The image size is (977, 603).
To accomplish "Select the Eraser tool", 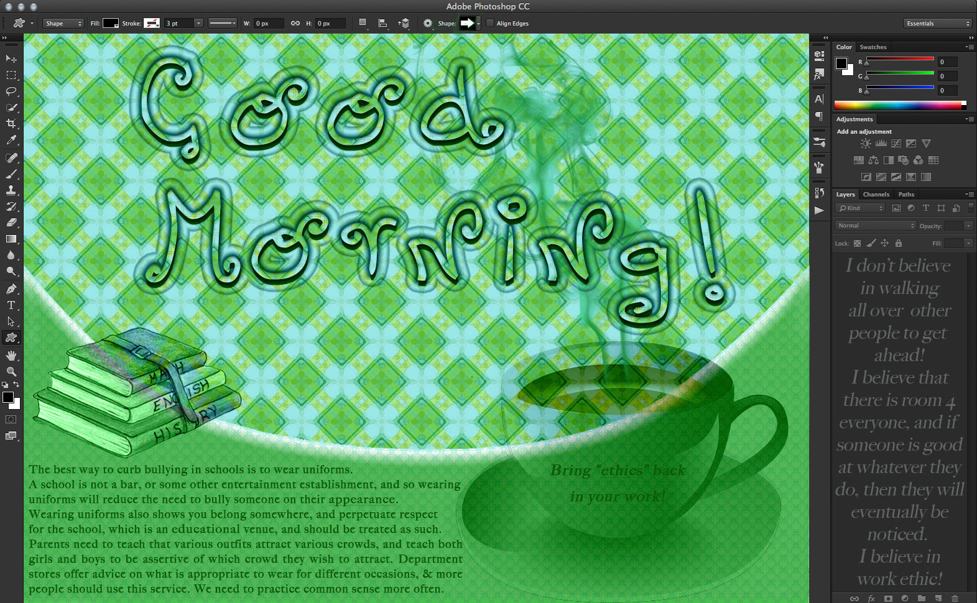I will (x=11, y=223).
